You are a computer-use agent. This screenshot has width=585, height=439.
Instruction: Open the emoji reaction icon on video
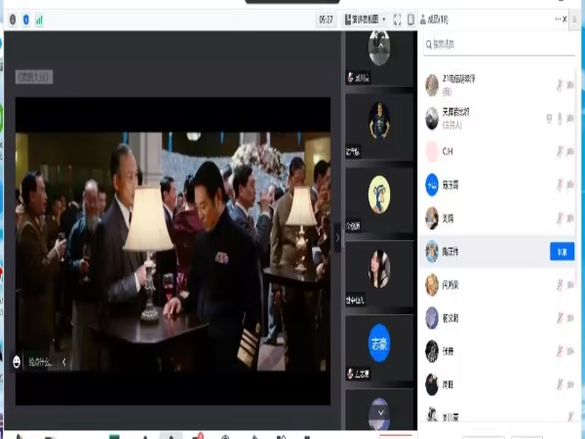[17, 362]
